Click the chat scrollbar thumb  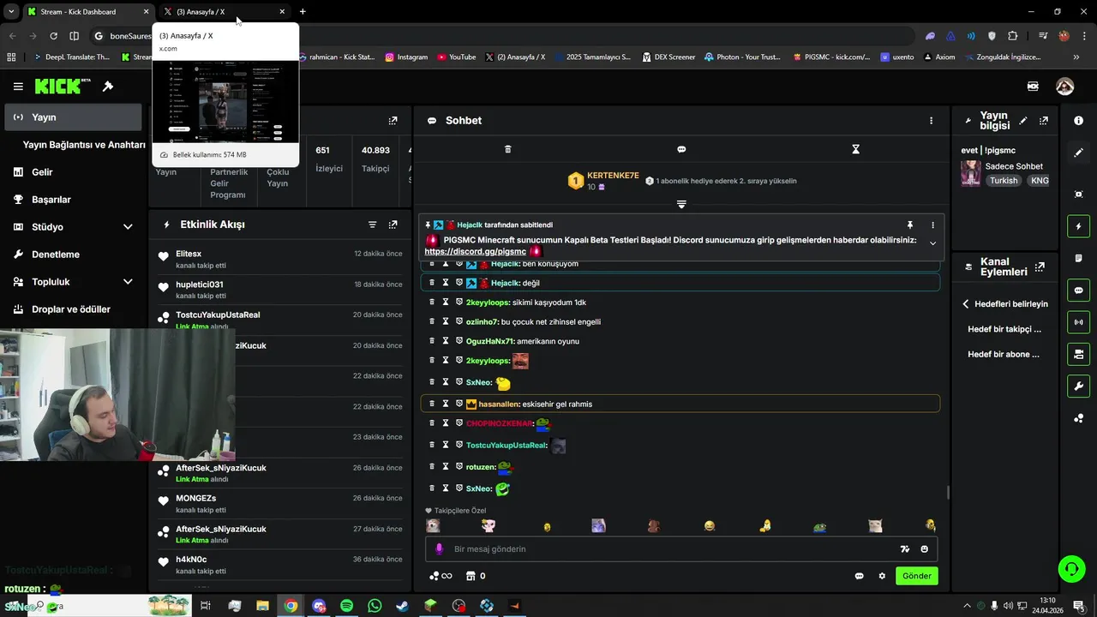[947, 492]
